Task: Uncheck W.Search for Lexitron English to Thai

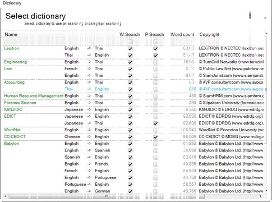Action: [130, 49]
